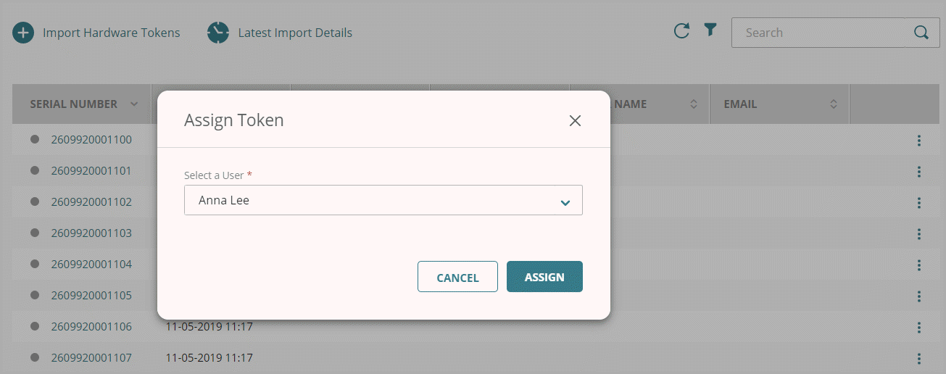
Task: Sort by Serial Number column chevron
Action: [x=134, y=104]
